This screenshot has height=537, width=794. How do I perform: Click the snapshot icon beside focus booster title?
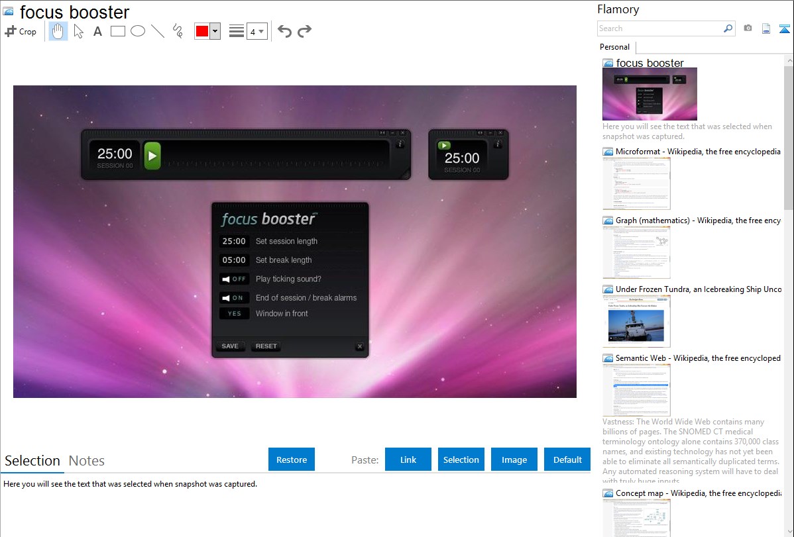608,64
